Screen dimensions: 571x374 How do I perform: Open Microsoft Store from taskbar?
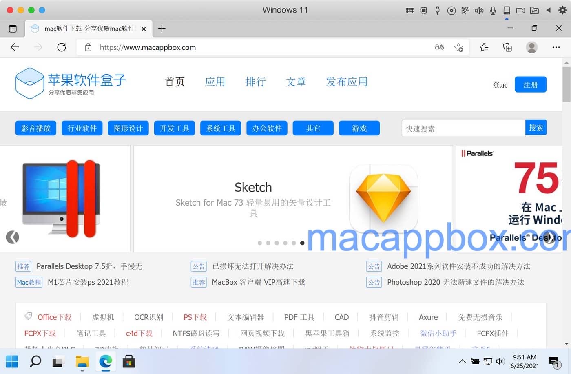coord(128,361)
